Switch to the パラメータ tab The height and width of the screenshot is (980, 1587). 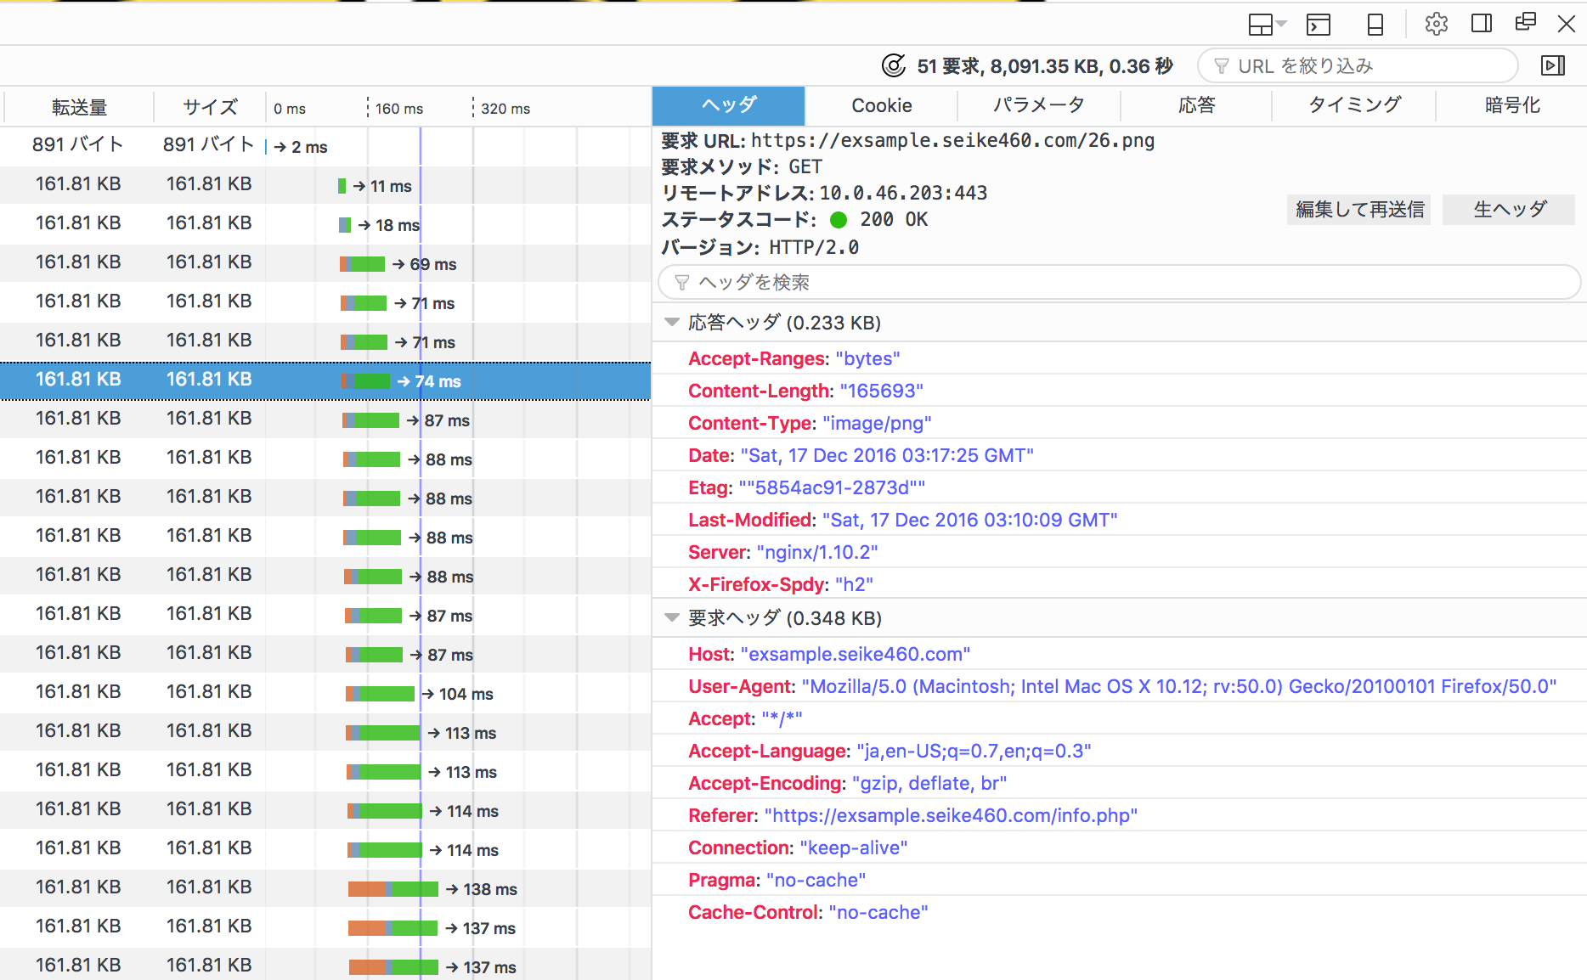coord(1039,105)
